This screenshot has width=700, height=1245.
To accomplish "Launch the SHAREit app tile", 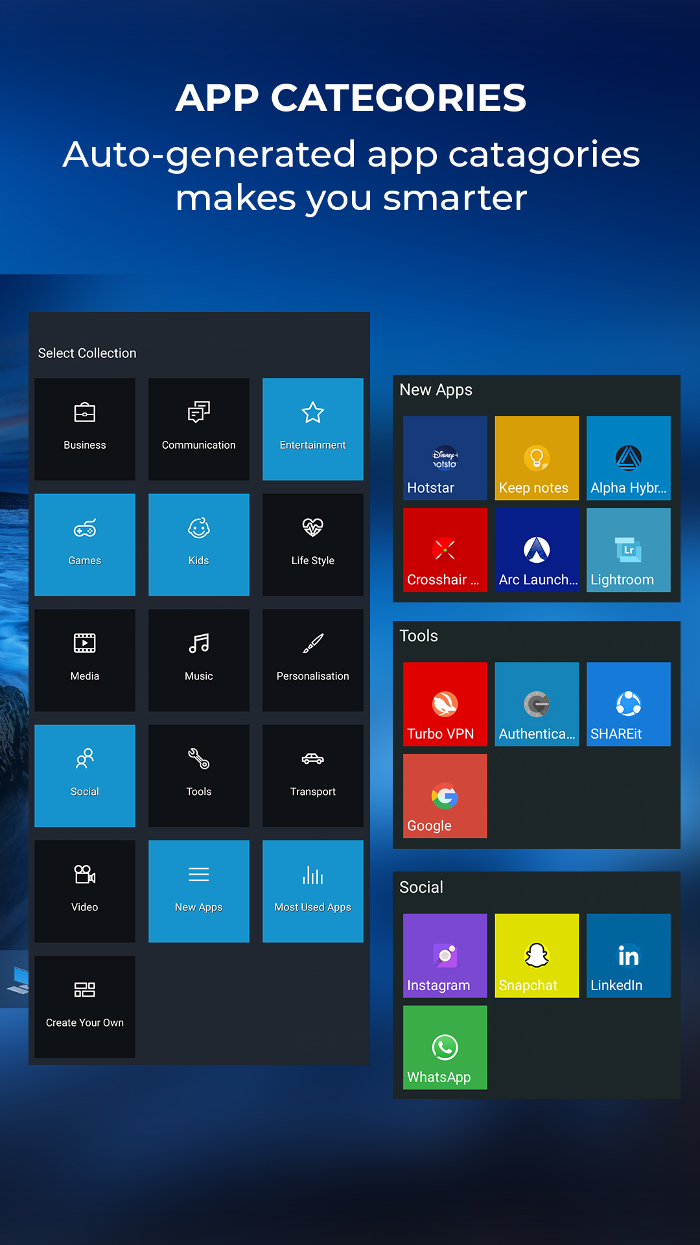I will (628, 704).
